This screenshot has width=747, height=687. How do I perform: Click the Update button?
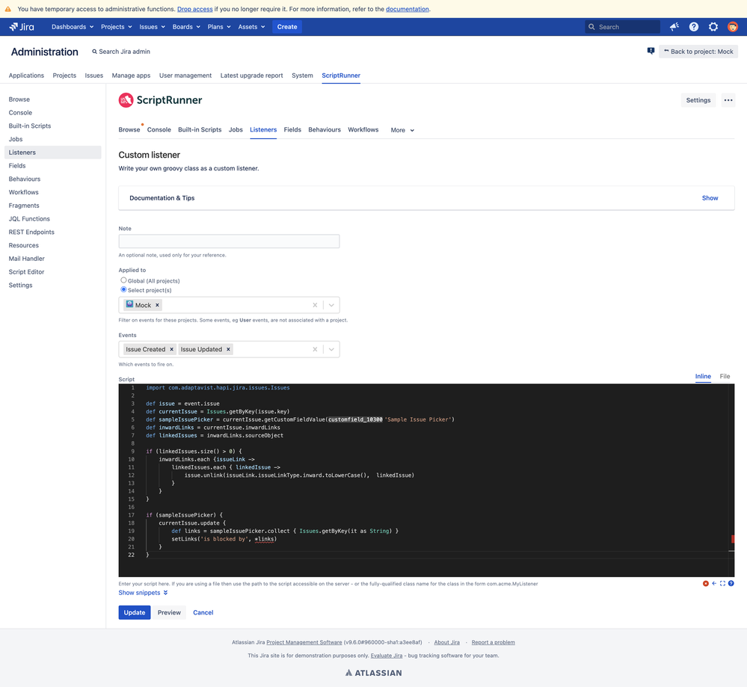pyautogui.click(x=135, y=613)
